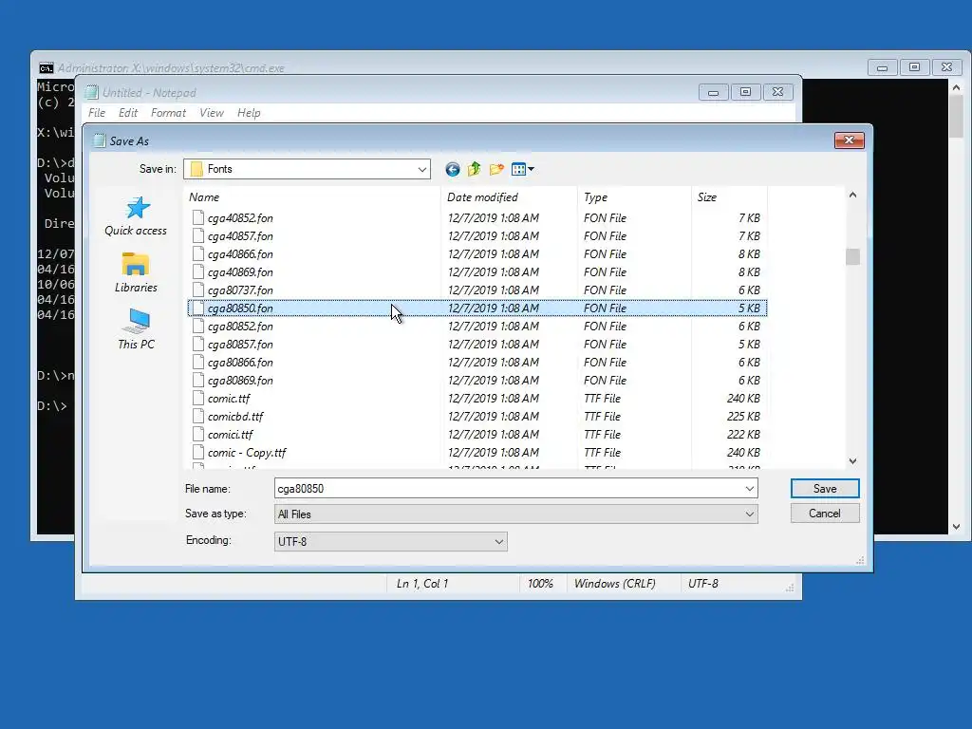Open the View Menu icon in Save As toolbar

click(518, 169)
